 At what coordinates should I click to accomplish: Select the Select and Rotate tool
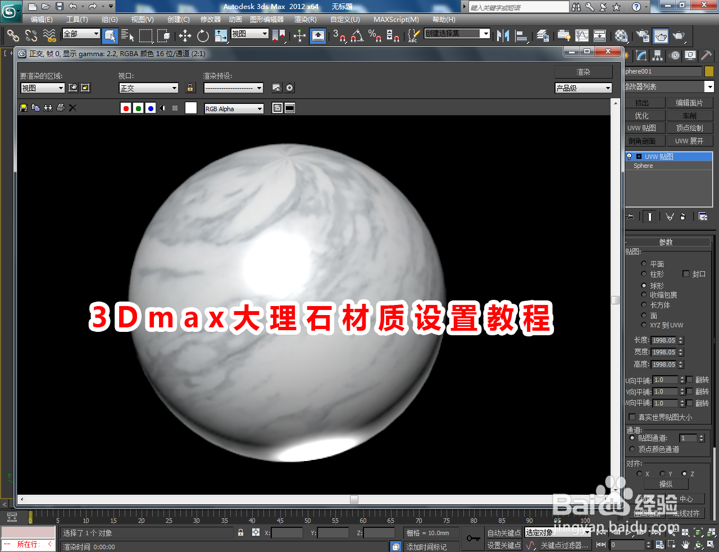coord(202,36)
